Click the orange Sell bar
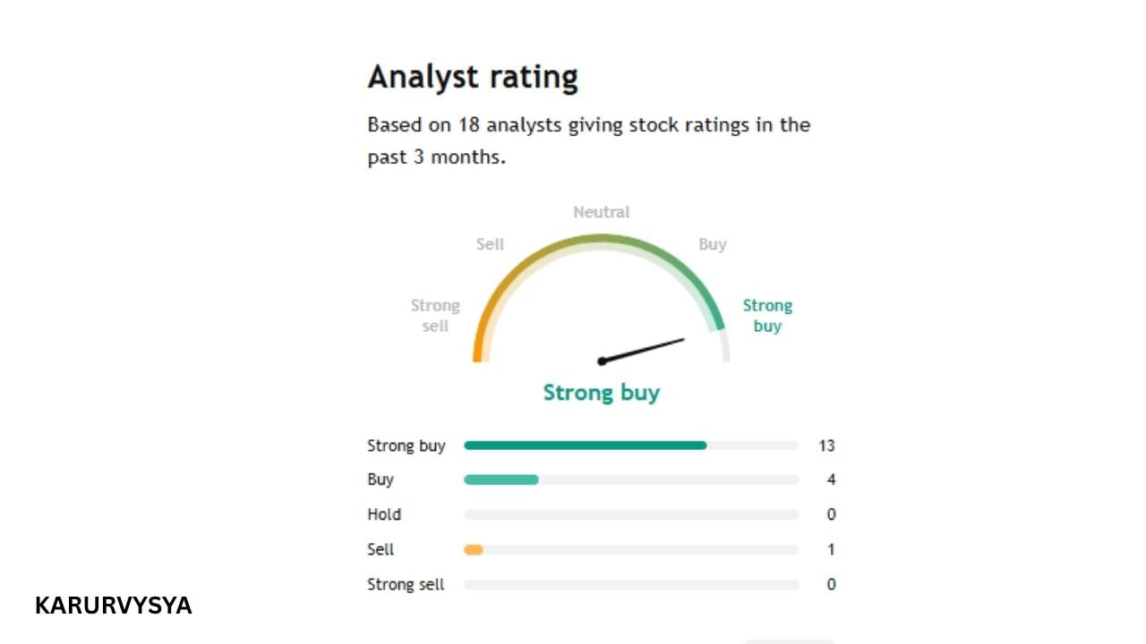Screen dimensions: 1146x644 point(474,550)
